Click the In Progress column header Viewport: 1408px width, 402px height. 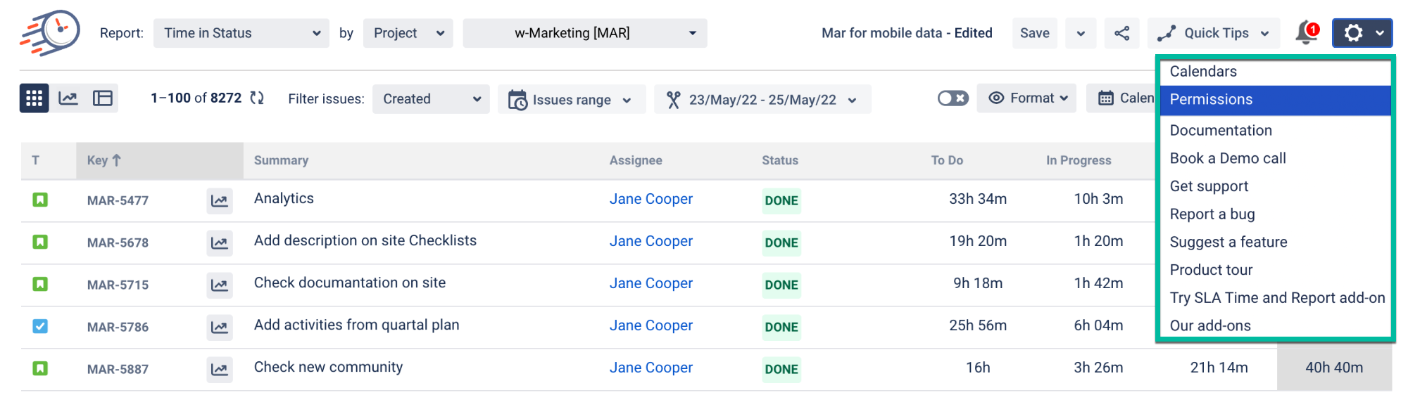pos(1079,160)
